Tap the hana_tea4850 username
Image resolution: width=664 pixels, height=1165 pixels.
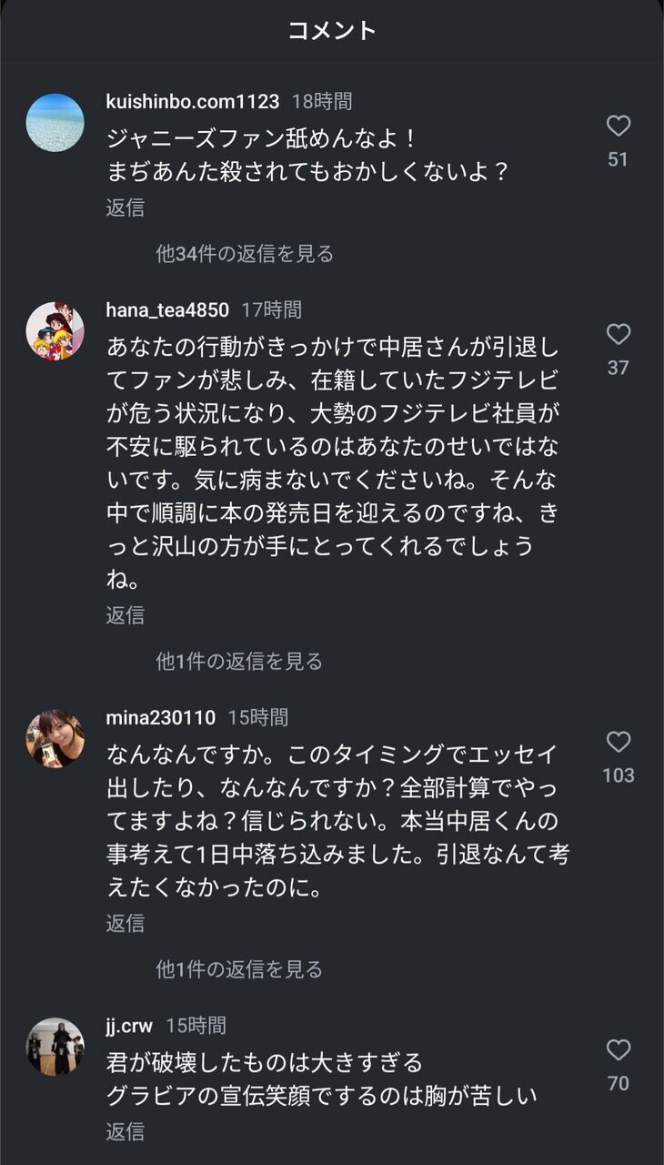click(x=167, y=310)
